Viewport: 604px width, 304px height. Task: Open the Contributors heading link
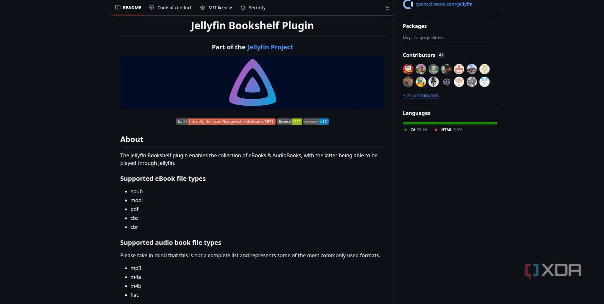pyautogui.click(x=419, y=55)
